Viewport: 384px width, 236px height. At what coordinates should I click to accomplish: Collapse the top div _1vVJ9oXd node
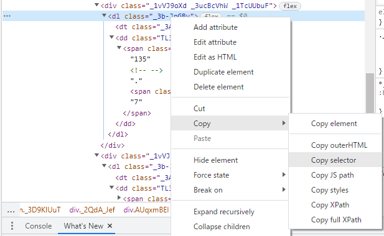pos(96,4)
